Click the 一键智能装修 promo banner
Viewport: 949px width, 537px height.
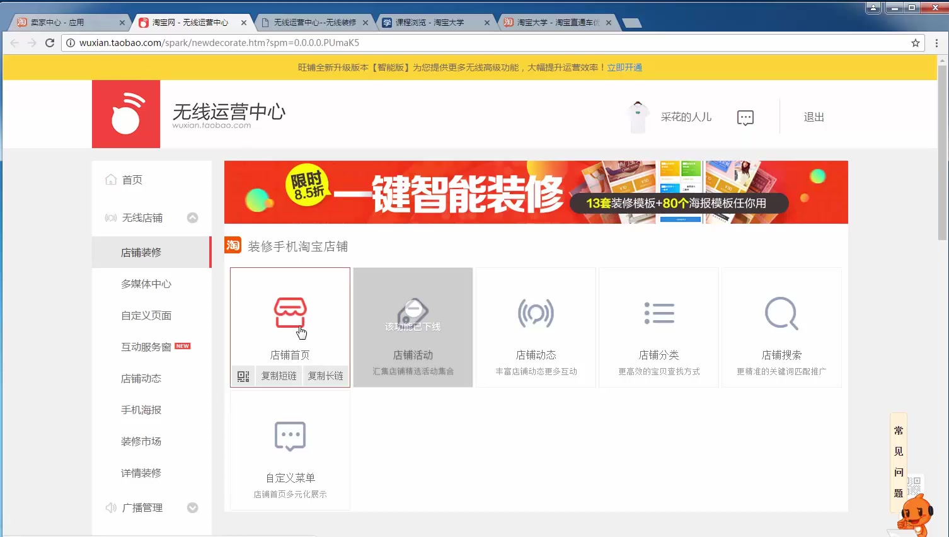point(536,192)
